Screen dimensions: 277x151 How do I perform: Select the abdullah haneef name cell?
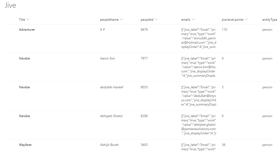coord(111,87)
